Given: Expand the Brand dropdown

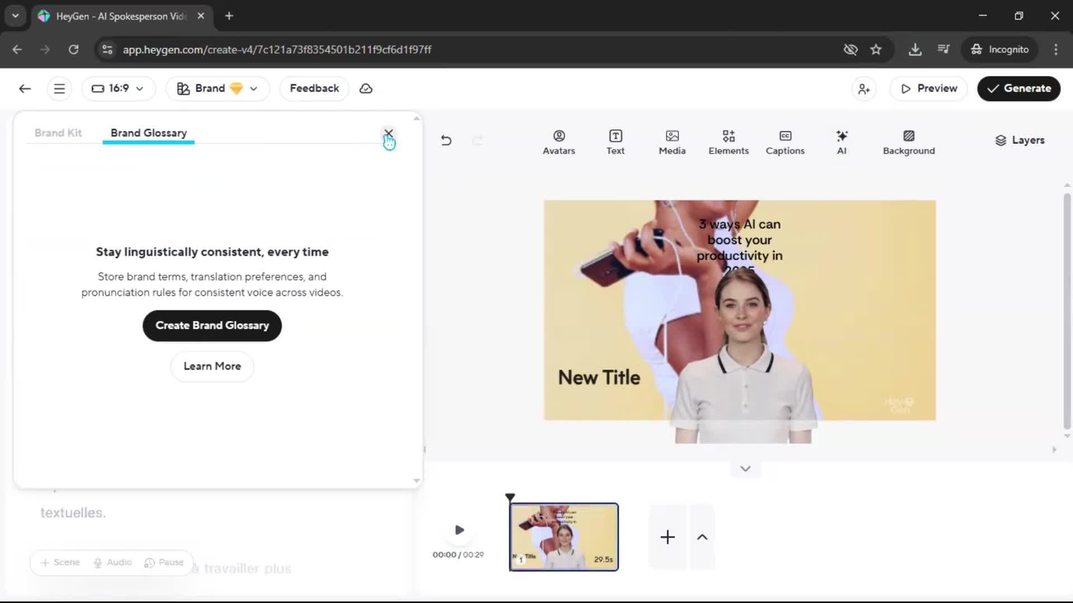Looking at the screenshot, I should 217,88.
